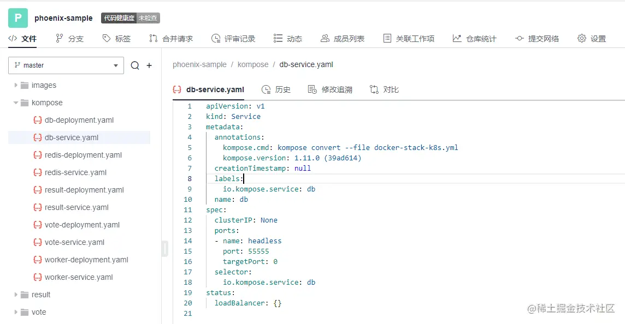Select the kompose folder row
The image size is (625, 324).
[79, 103]
